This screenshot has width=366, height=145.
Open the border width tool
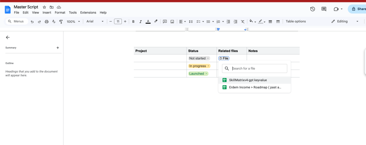pyautogui.click(x=270, y=22)
